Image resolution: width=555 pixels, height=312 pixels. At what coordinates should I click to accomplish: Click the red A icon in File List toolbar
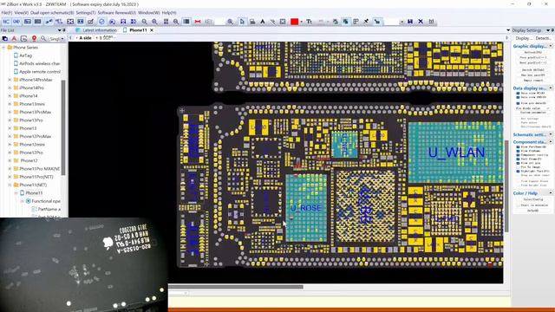click(x=14, y=38)
